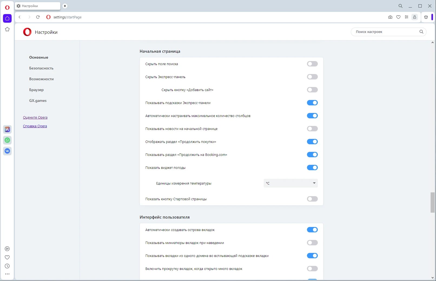Click the Speed Dial home icon in sidebar

coord(7,18)
